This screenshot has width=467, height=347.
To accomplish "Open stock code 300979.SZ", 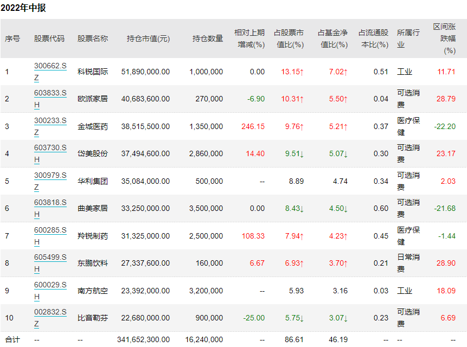I will point(50,175).
